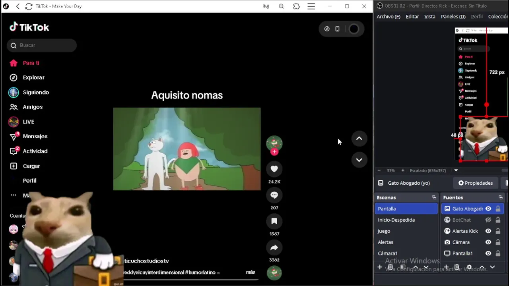Open OBS Editar menu

pos(412,17)
